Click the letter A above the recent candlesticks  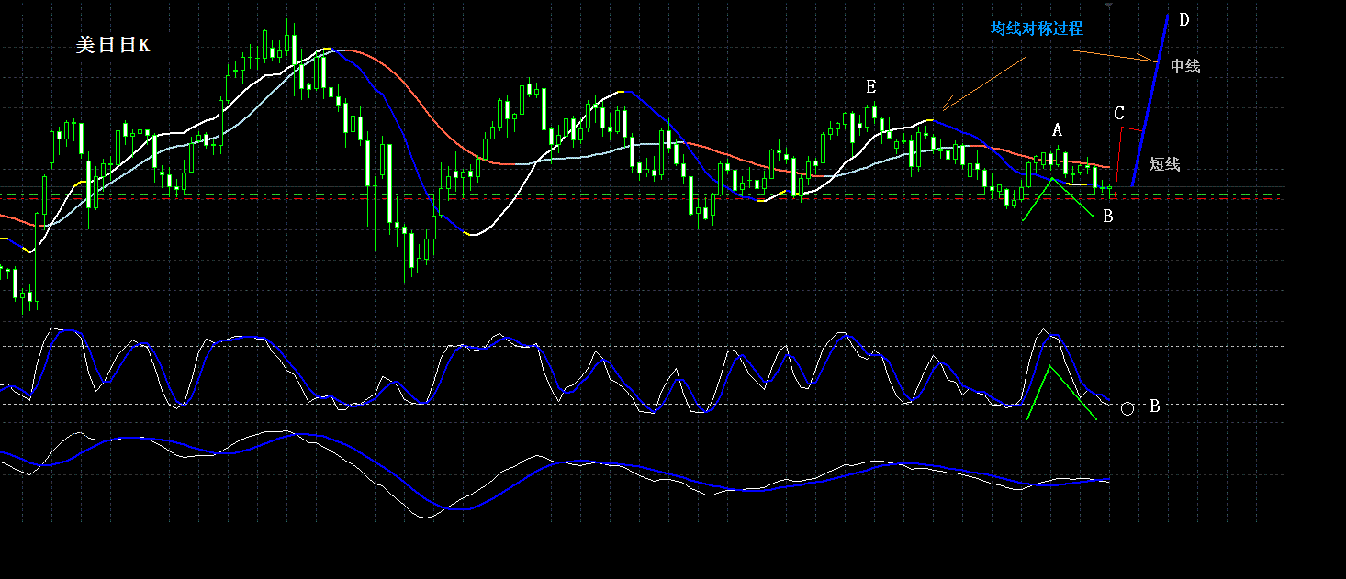pos(1057,130)
